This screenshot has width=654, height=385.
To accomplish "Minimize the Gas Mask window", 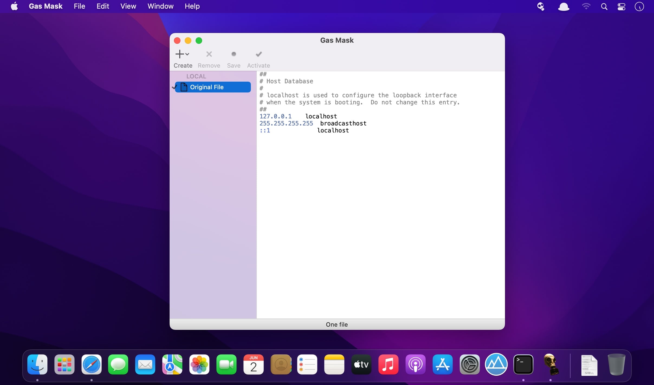I will point(188,41).
